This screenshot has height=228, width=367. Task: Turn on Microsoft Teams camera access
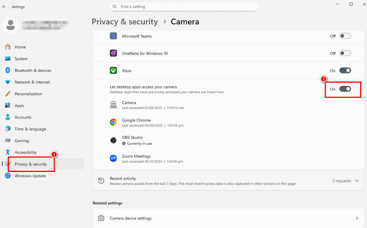tap(345, 36)
